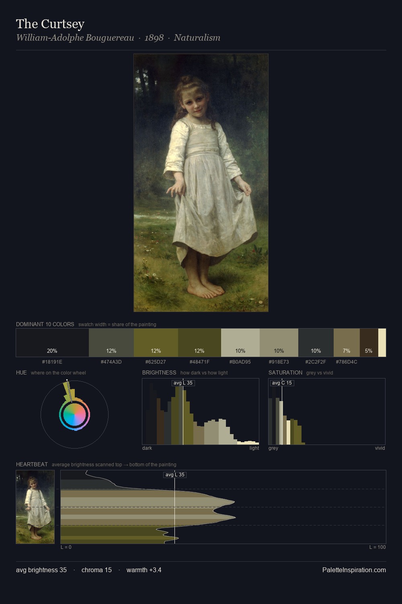Select the #786D4C tan swatch
The width and height of the screenshot is (402, 604).
(x=347, y=343)
